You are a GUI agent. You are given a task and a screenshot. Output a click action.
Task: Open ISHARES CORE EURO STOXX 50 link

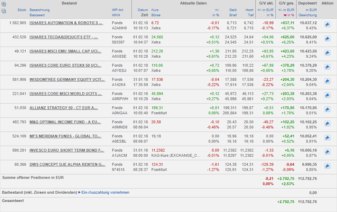[65, 65]
